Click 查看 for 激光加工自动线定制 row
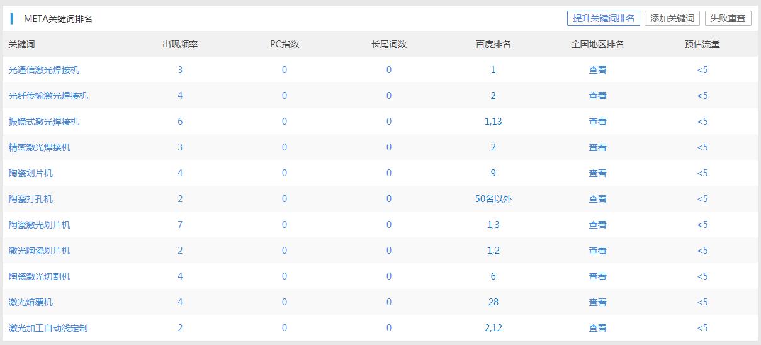Screen dimensions: 761x345 tap(597, 328)
